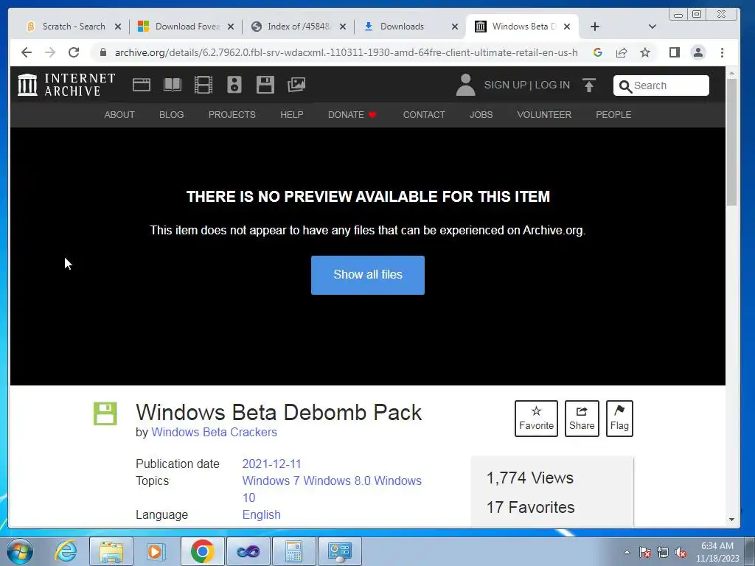
Task: Click the 2021-12-11 publication date link
Action: coord(271,464)
